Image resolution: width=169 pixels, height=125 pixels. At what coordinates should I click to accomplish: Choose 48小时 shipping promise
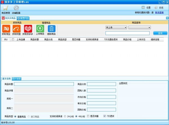click(76, 116)
